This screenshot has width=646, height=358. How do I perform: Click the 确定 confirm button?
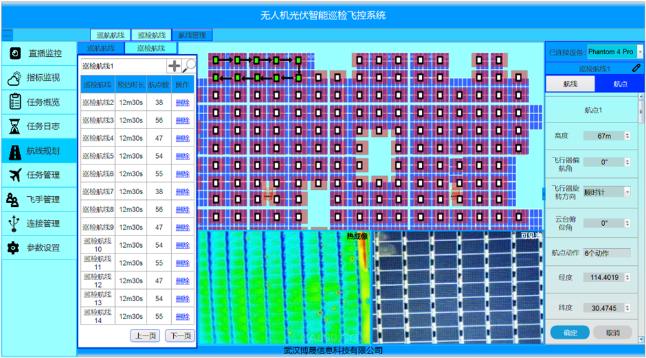point(570,333)
